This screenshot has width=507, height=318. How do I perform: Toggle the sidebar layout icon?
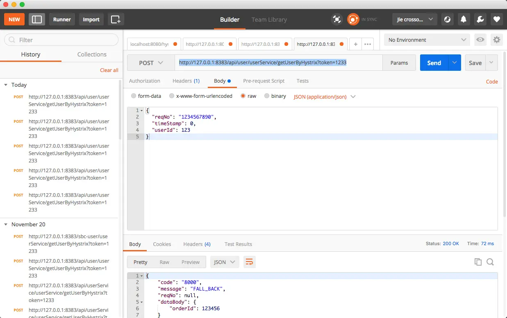tap(37, 19)
